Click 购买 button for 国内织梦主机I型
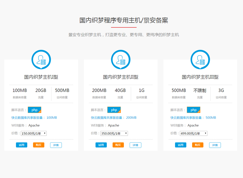 (x=39, y=145)
